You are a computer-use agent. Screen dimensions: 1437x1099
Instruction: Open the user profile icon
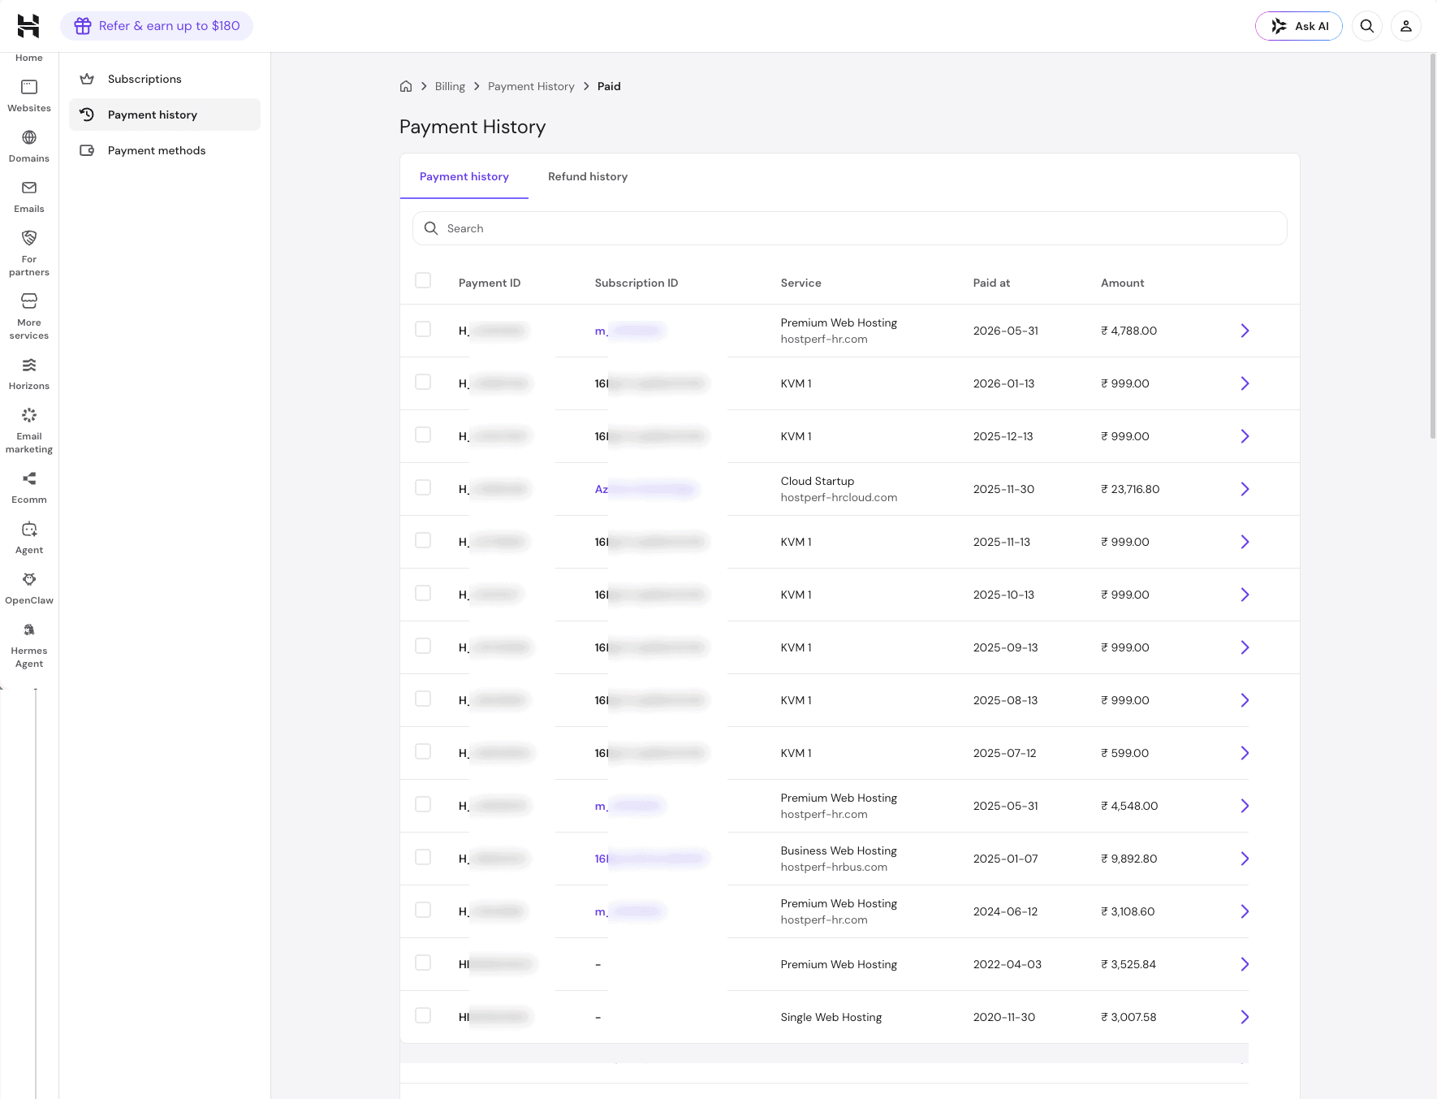click(1406, 26)
